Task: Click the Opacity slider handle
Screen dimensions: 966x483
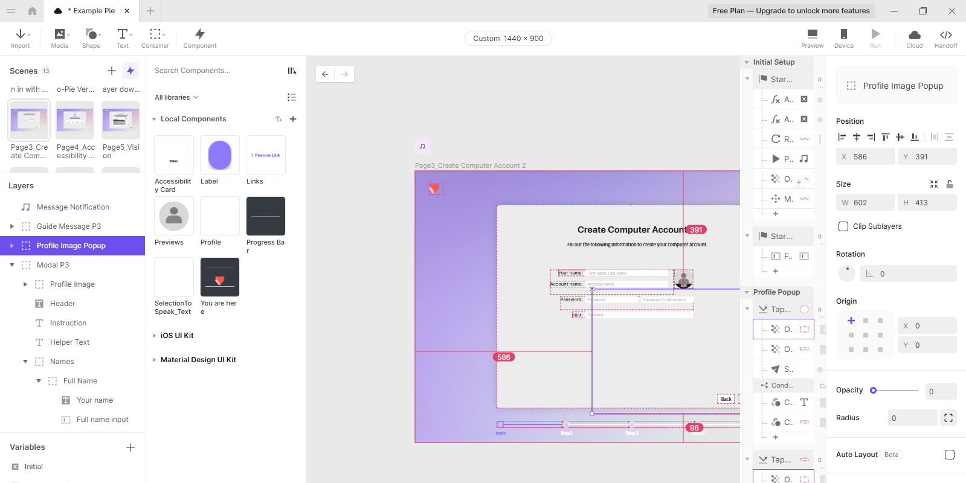Action: coord(873,391)
